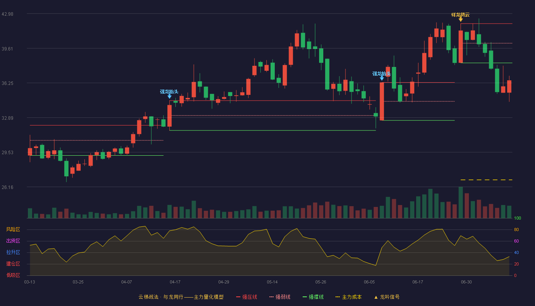Toggle 主力成本 in the legend

pyautogui.click(x=349, y=297)
